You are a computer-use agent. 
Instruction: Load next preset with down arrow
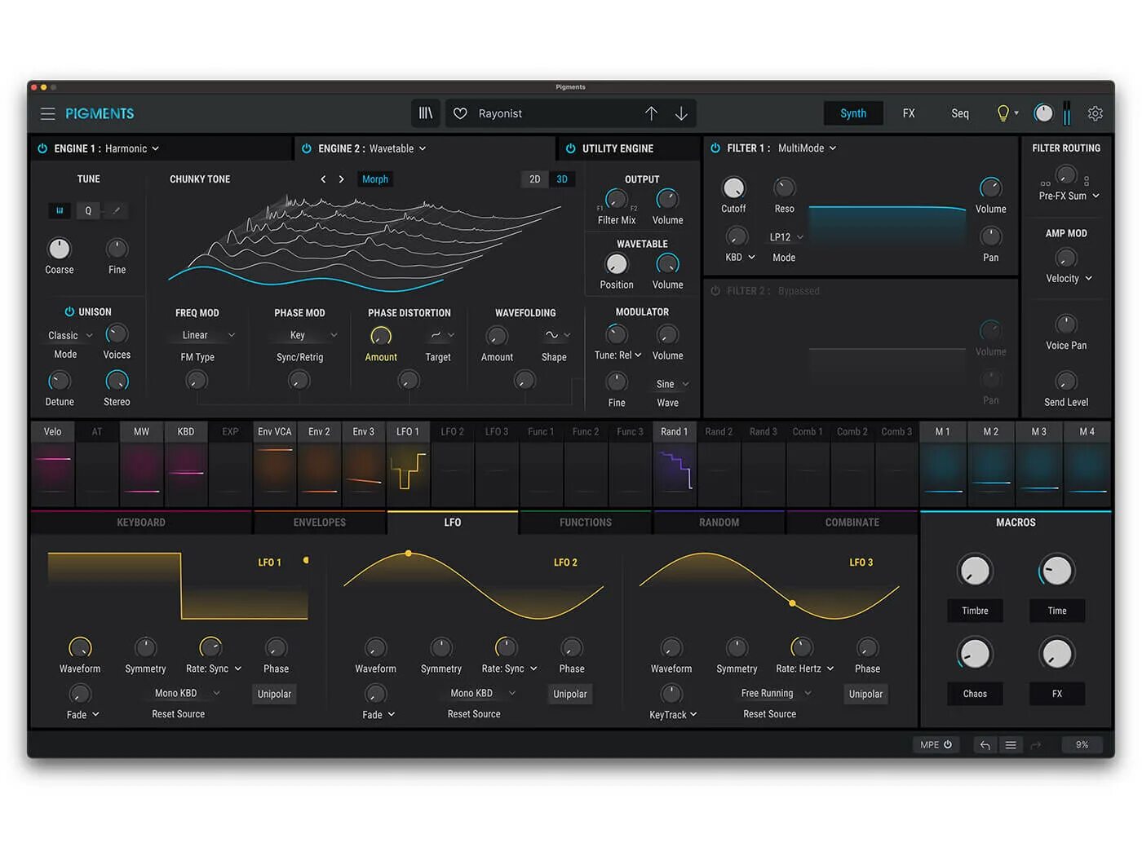[x=681, y=113]
